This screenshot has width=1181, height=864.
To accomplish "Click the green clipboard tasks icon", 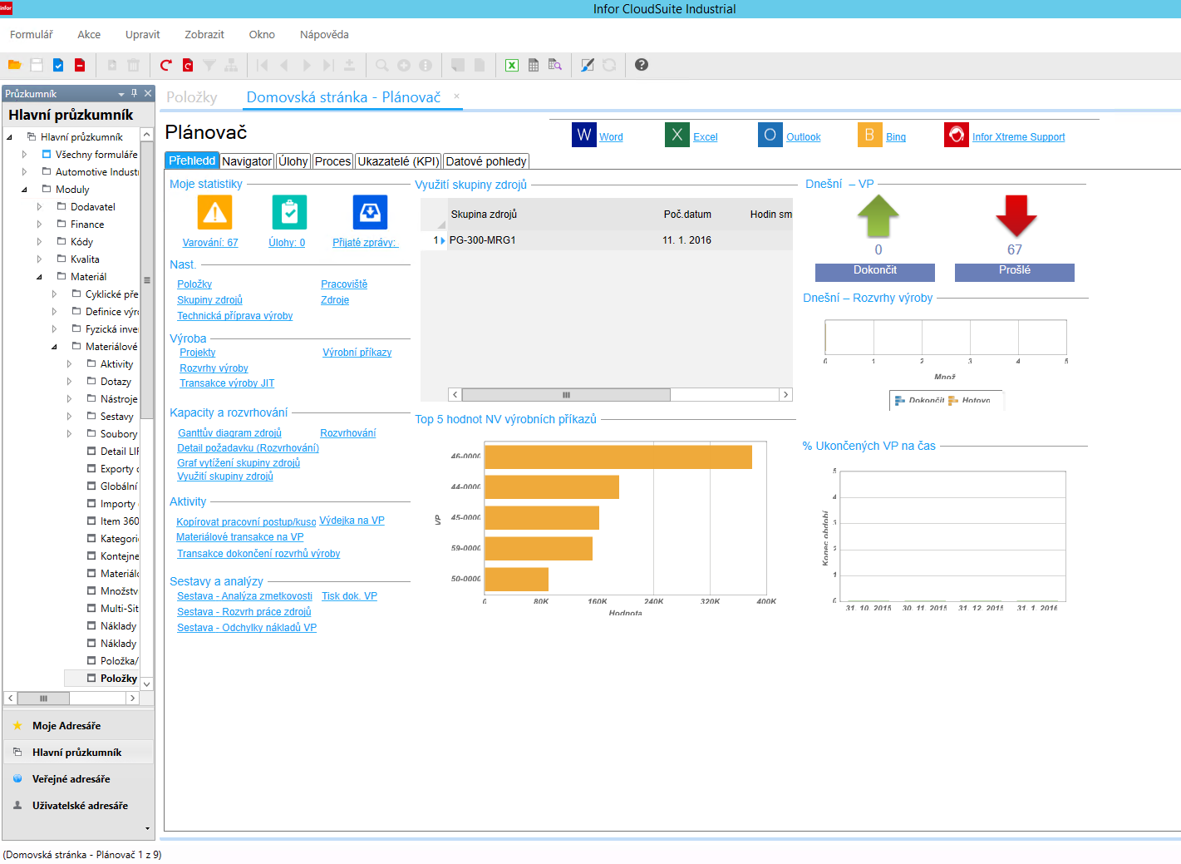I will click(289, 212).
